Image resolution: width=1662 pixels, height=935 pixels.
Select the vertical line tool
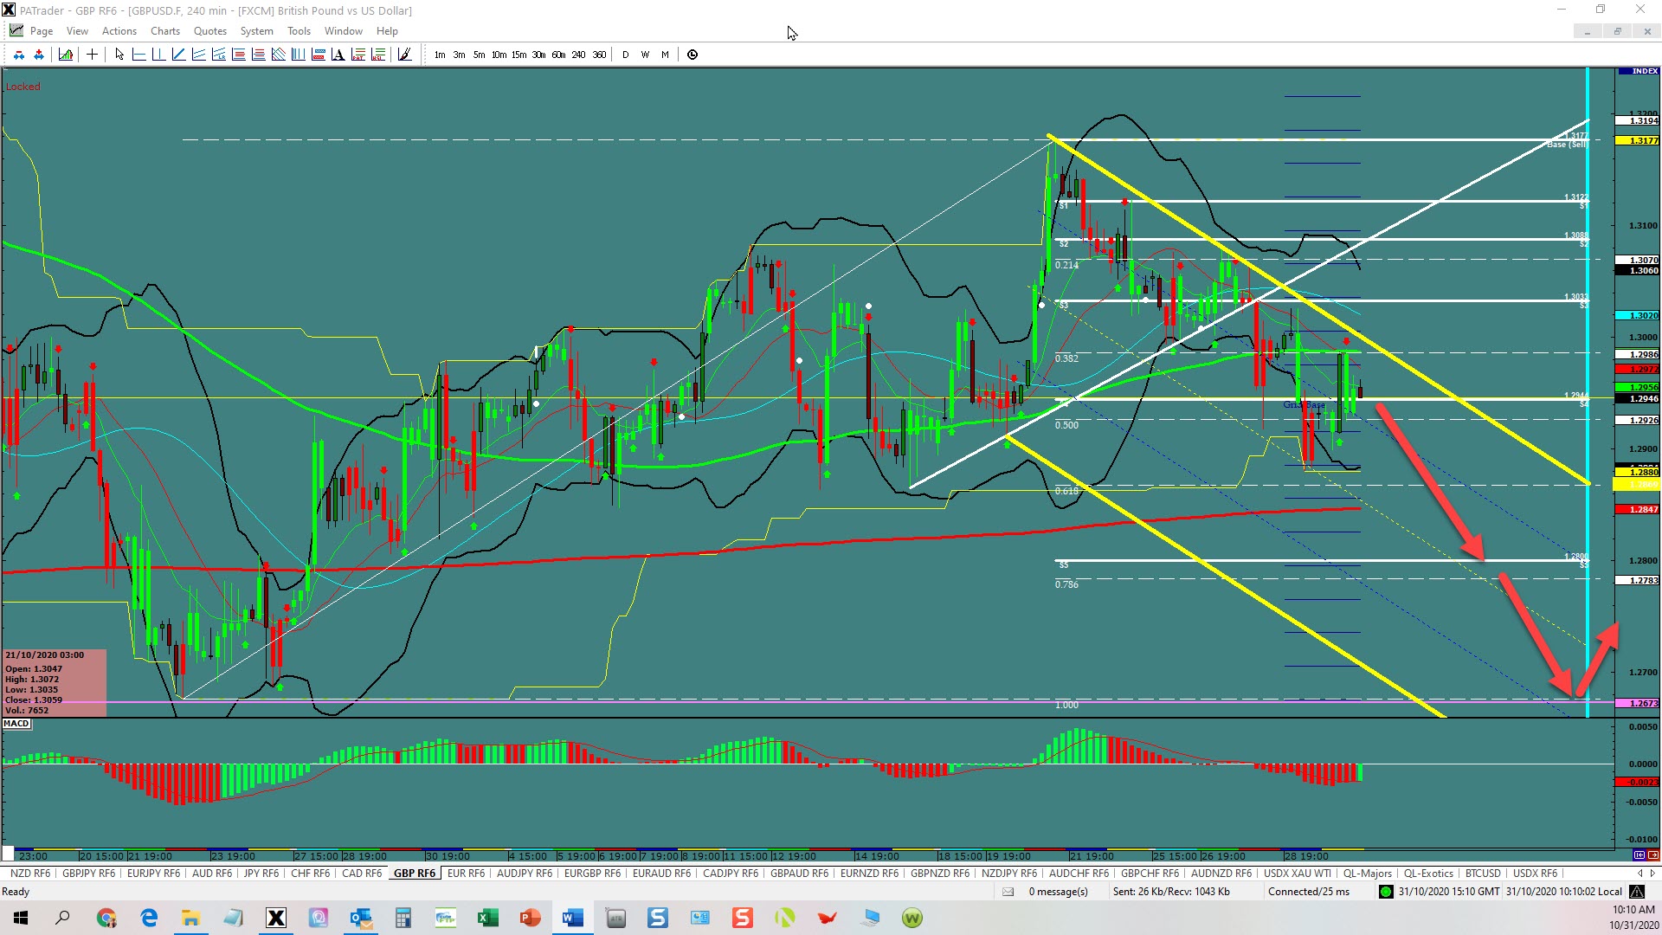158,55
